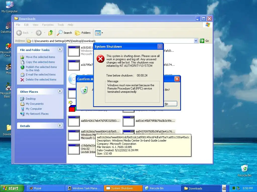257x192 pixels.
Task: Select file icon for aa50c42617eb47d70f232583
Action: (x=74, y=121)
